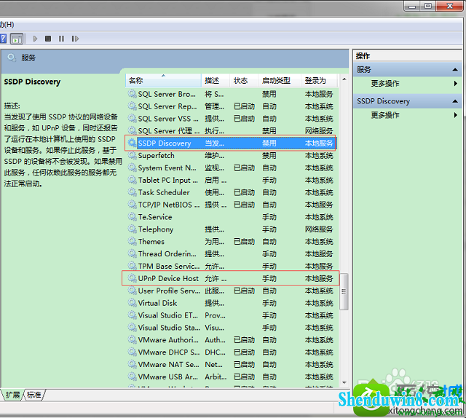This screenshot has width=466, height=418.
Task: Click the Stop Service toolbar icon
Action: [48, 39]
